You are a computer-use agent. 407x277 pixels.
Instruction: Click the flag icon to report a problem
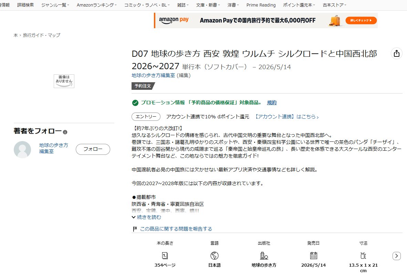134,229
